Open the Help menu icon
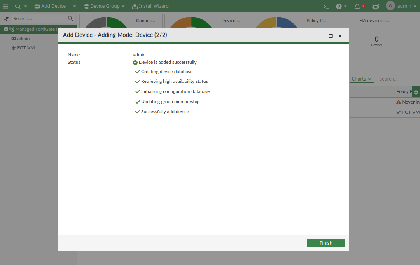 coord(339,7)
